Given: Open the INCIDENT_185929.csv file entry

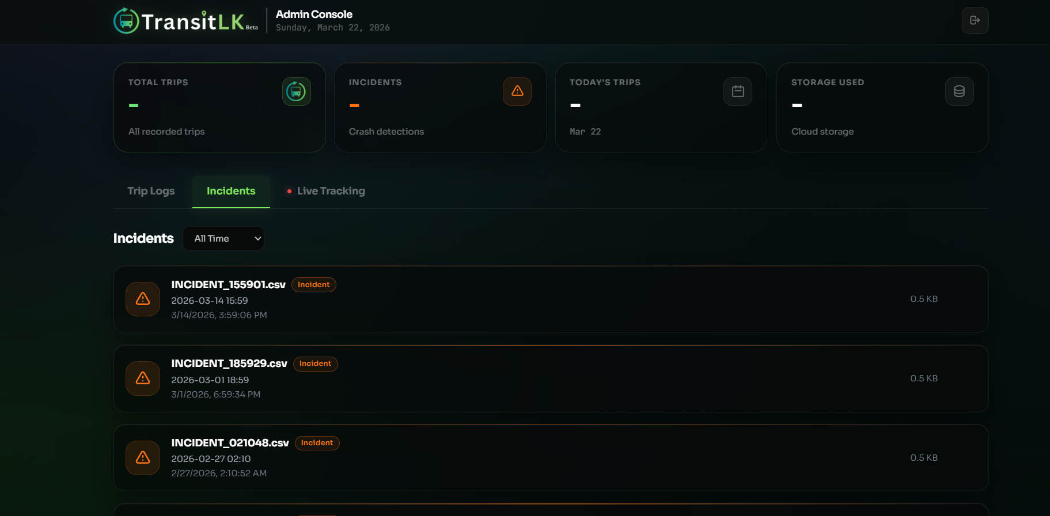Looking at the screenshot, I should coord(229,364).
